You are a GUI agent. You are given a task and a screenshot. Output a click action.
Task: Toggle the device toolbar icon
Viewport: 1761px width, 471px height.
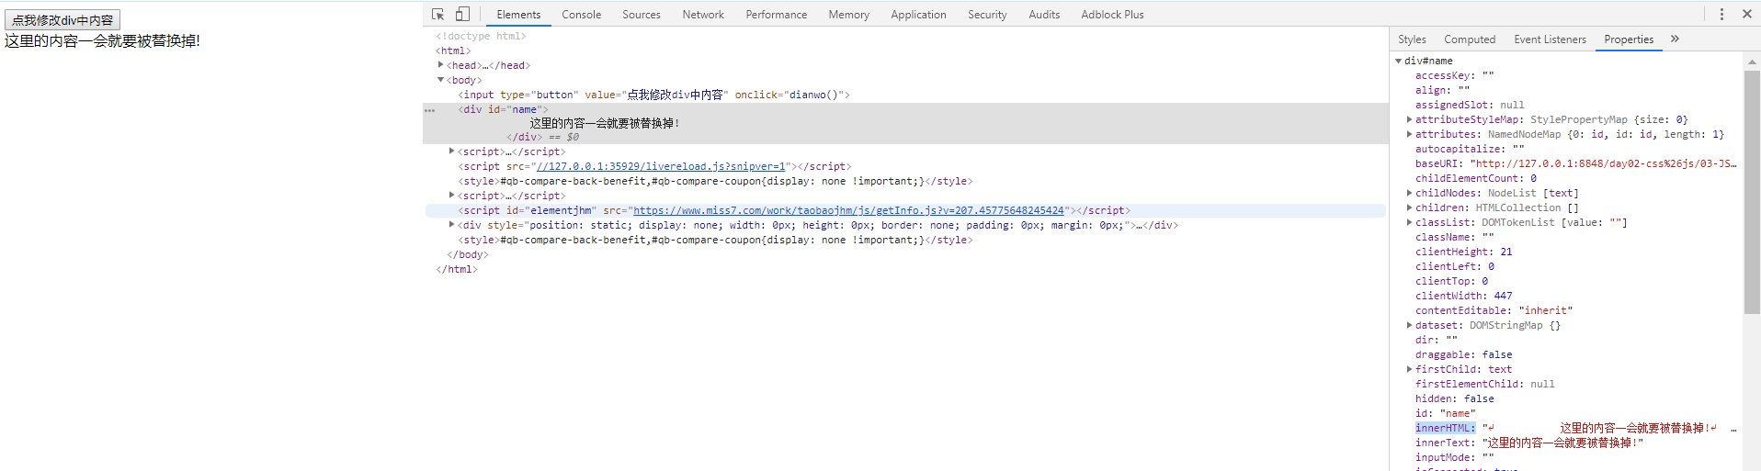(462, 14)
